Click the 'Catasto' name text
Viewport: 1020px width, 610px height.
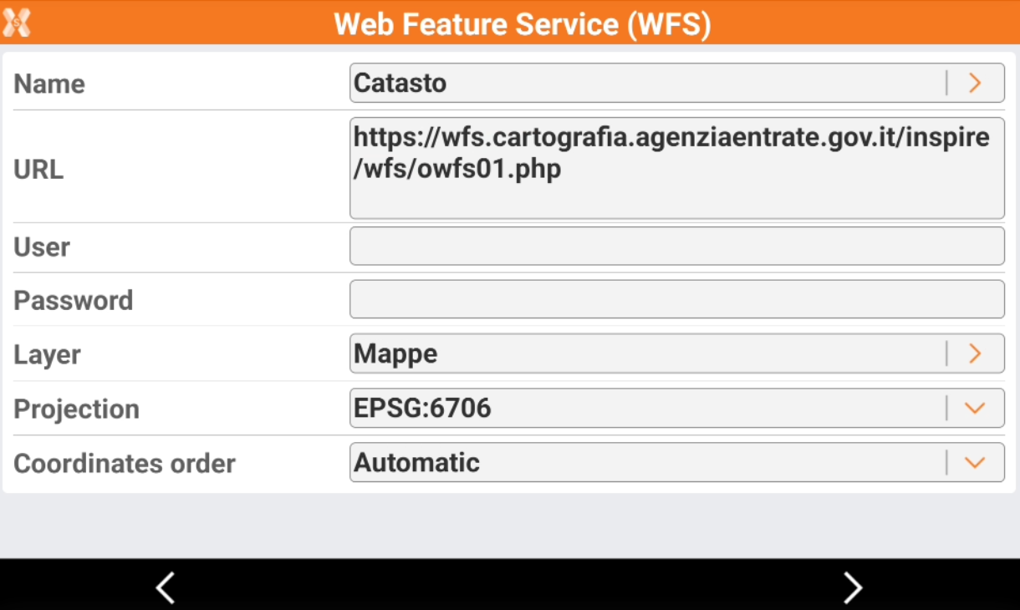[x=400, y=83]
